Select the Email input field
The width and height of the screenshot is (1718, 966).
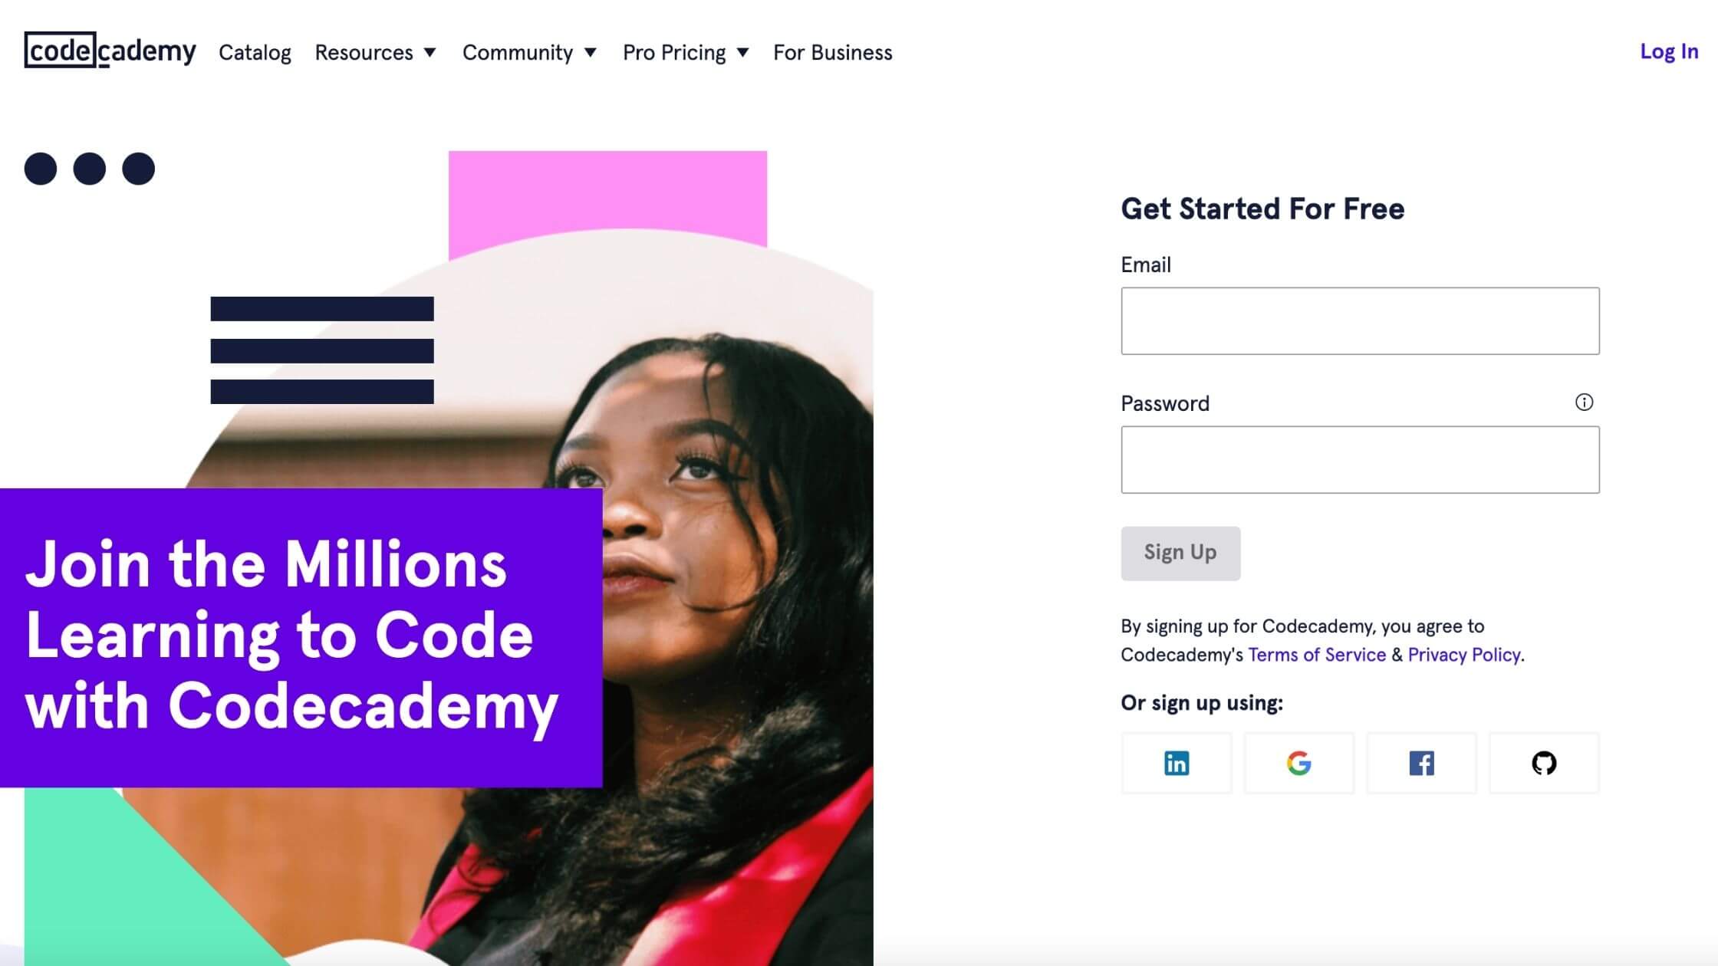point(1359,320)
